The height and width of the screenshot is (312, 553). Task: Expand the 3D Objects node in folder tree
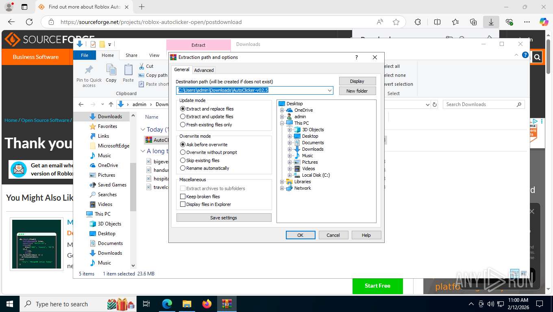point(290,130)
